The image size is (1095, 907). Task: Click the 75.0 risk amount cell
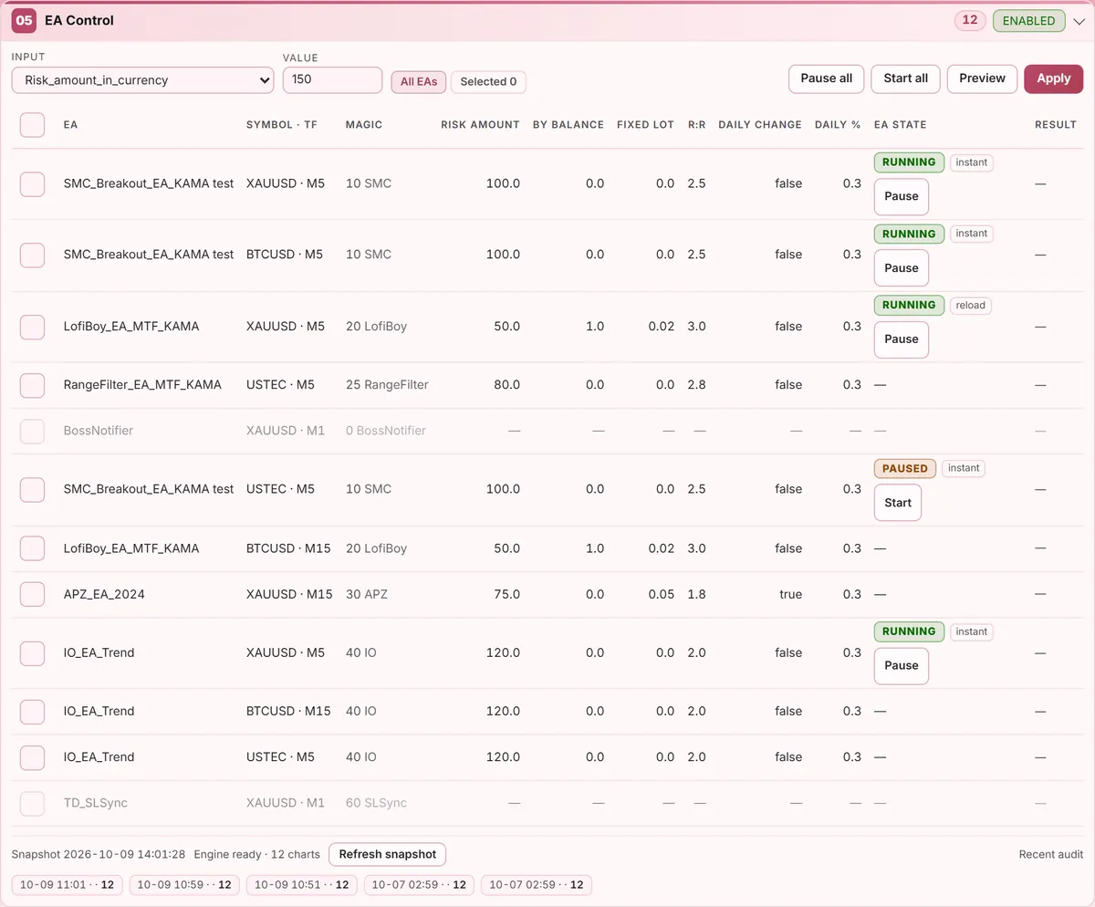[506, 594]
